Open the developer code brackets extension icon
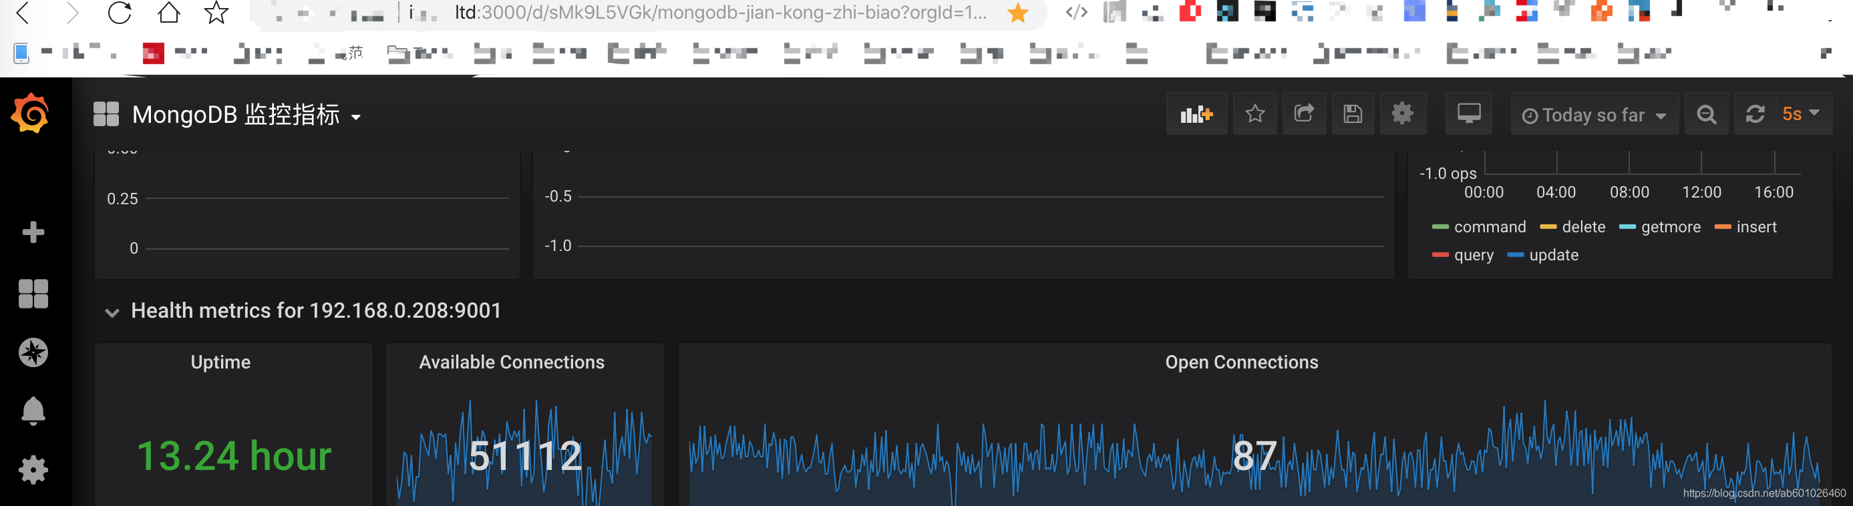The width and height of the screenshot is (1853, 506). pos(1076,12)
